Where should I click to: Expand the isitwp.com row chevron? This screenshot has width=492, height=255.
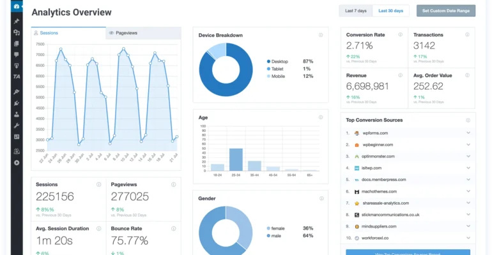(x=468, y=168)
